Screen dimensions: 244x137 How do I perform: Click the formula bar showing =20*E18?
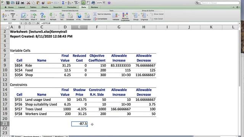[x=139, y=23]
